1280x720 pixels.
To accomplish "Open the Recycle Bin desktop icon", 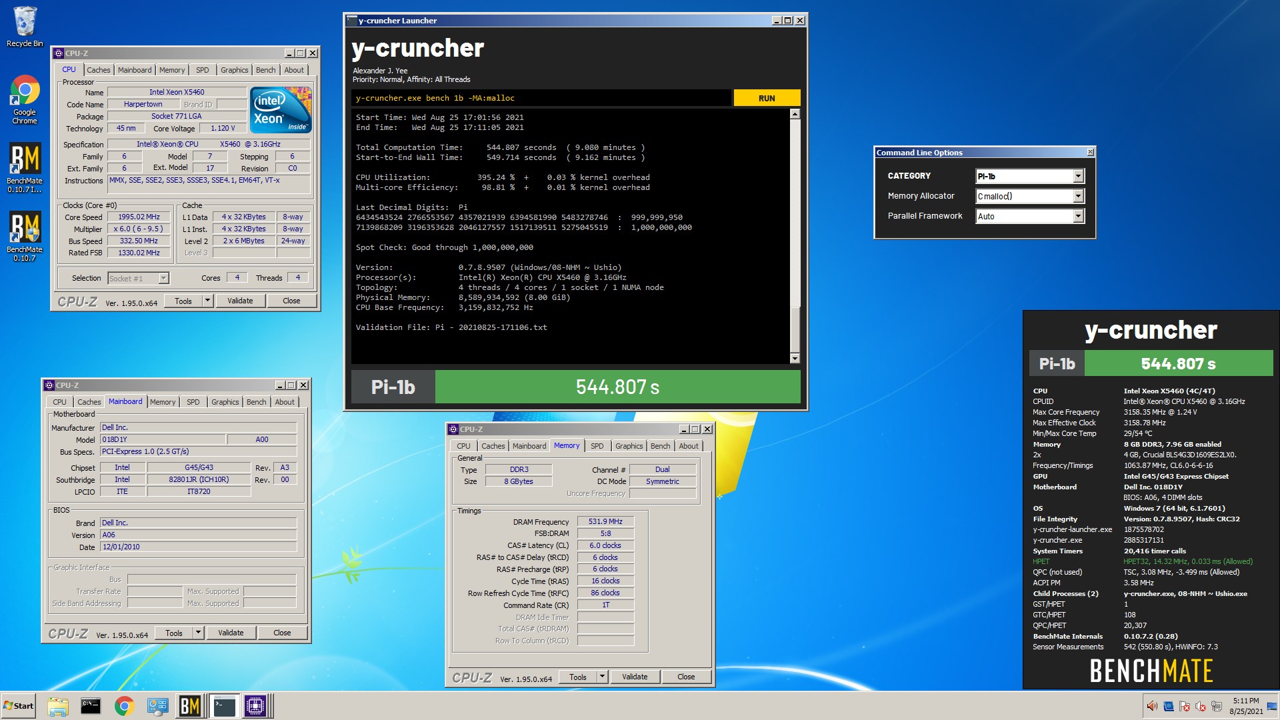I will click(x=25, y=27).
